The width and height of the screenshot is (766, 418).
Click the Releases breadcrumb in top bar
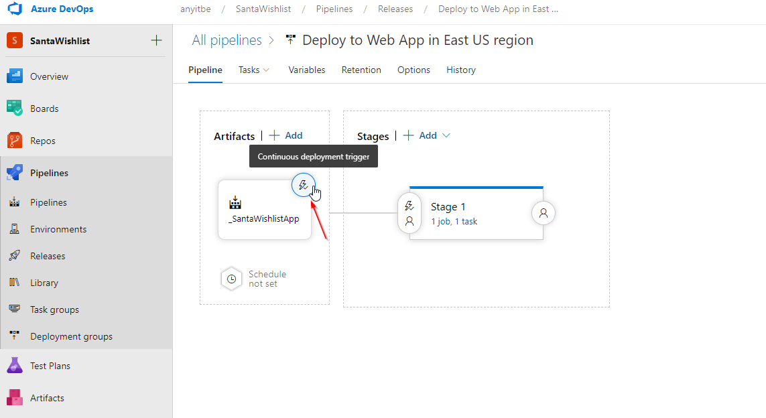click(x=395, y=9)
